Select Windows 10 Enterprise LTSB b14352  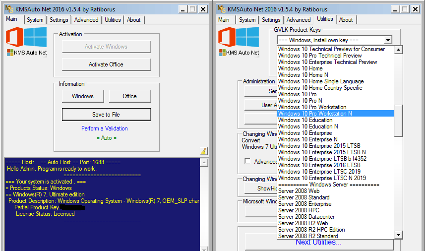click(x=336, y=159)
